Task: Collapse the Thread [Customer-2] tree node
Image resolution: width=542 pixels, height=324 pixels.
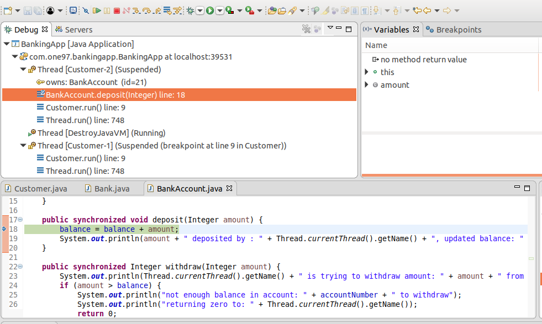Action: click(24, 70)
